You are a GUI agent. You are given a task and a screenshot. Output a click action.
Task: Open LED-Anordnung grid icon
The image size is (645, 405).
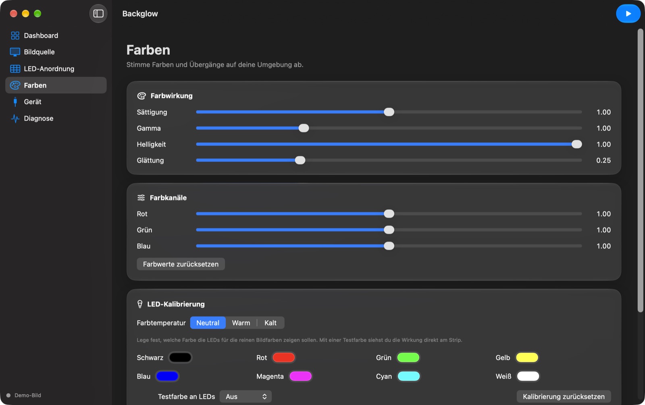(x=15, y=69)
